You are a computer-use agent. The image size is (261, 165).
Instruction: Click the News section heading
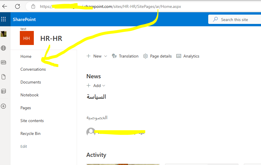(94, 76)
